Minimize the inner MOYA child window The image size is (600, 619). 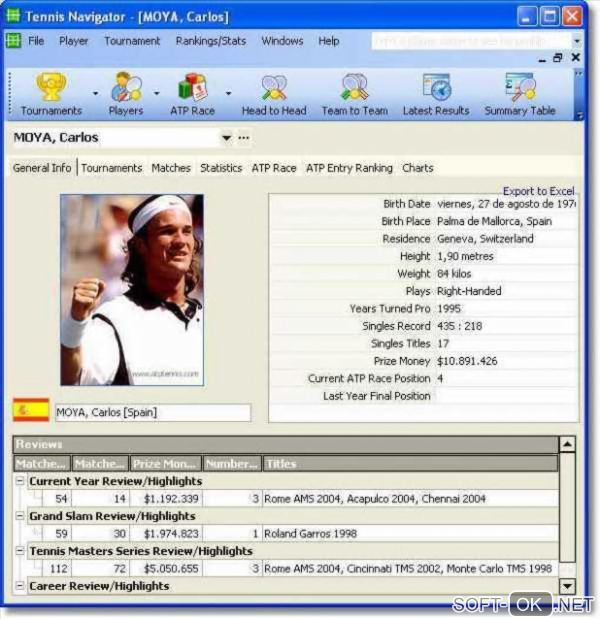[542, 59]
